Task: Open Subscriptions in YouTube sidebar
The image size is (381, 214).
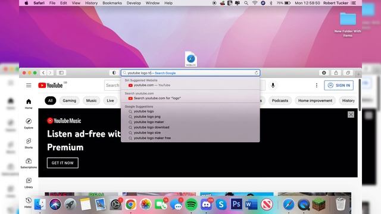Action: tap(29, 163)
